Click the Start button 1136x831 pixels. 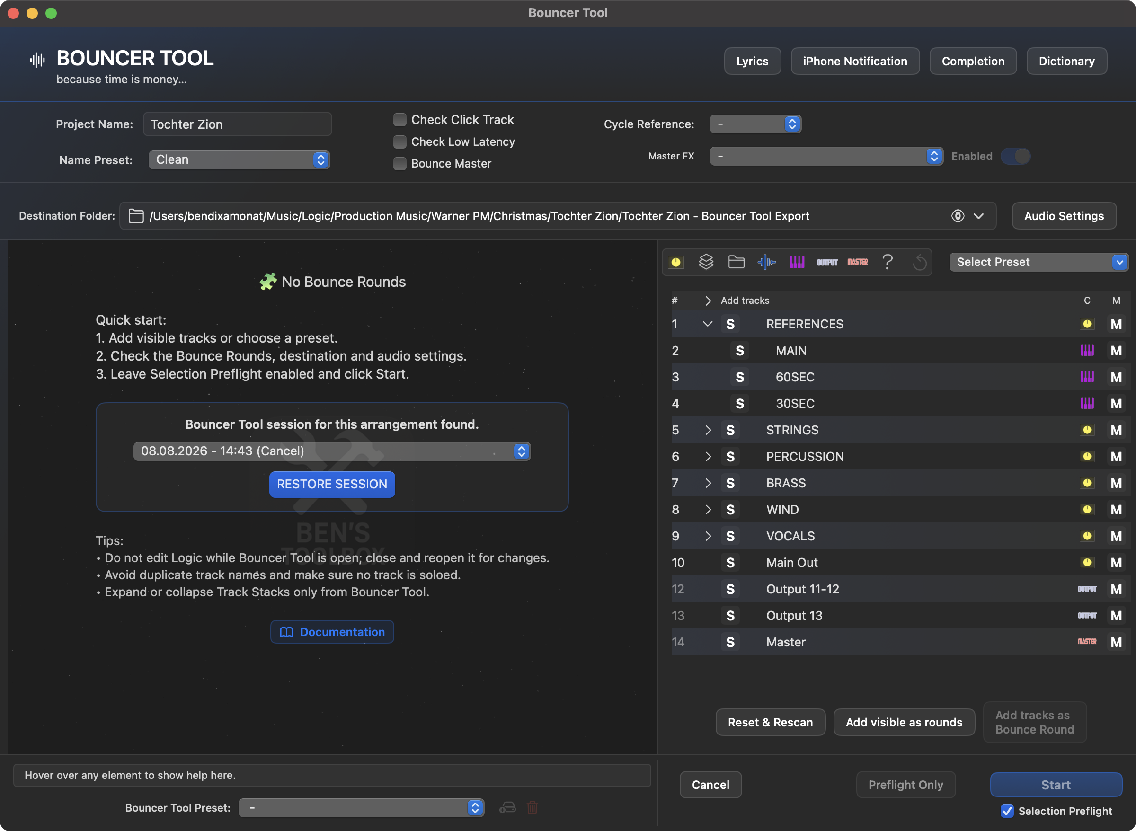pyautogui.click(x=1056, y=785)
